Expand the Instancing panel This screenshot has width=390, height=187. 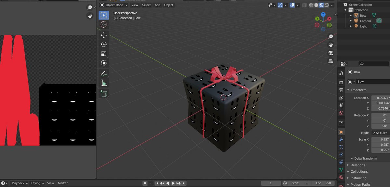348,178
